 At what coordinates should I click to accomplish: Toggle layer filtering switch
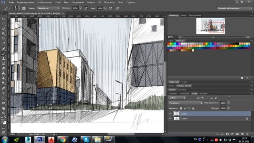point(229,98)
